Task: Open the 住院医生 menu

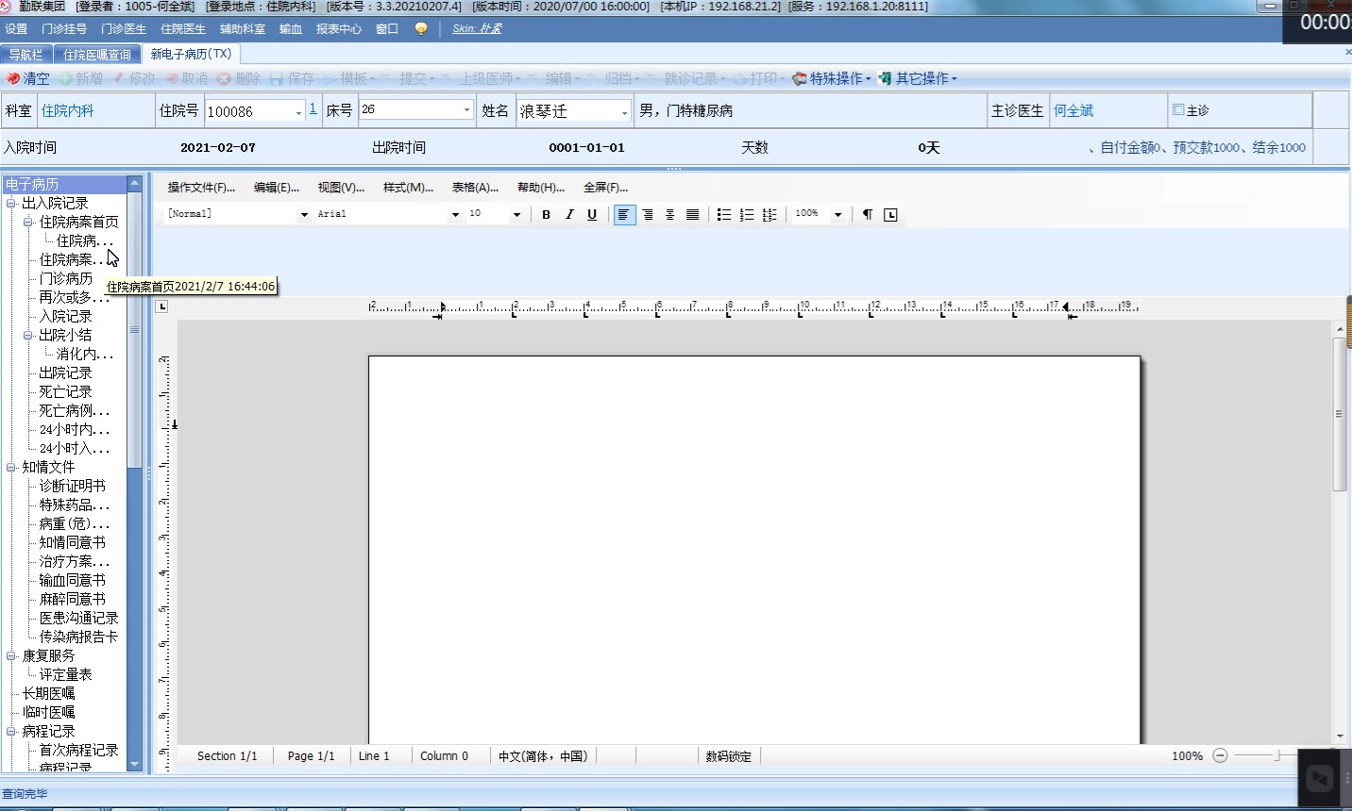Action: (183, 29)
